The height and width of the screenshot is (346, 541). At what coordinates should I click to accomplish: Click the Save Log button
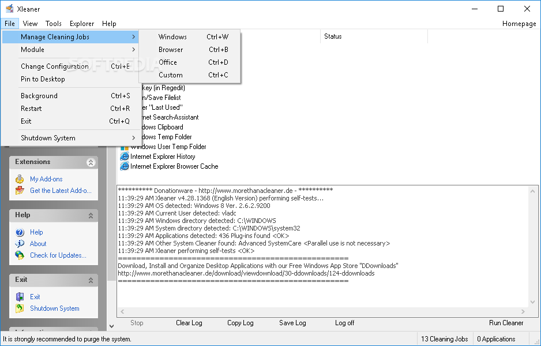click(x=292, y=323)
